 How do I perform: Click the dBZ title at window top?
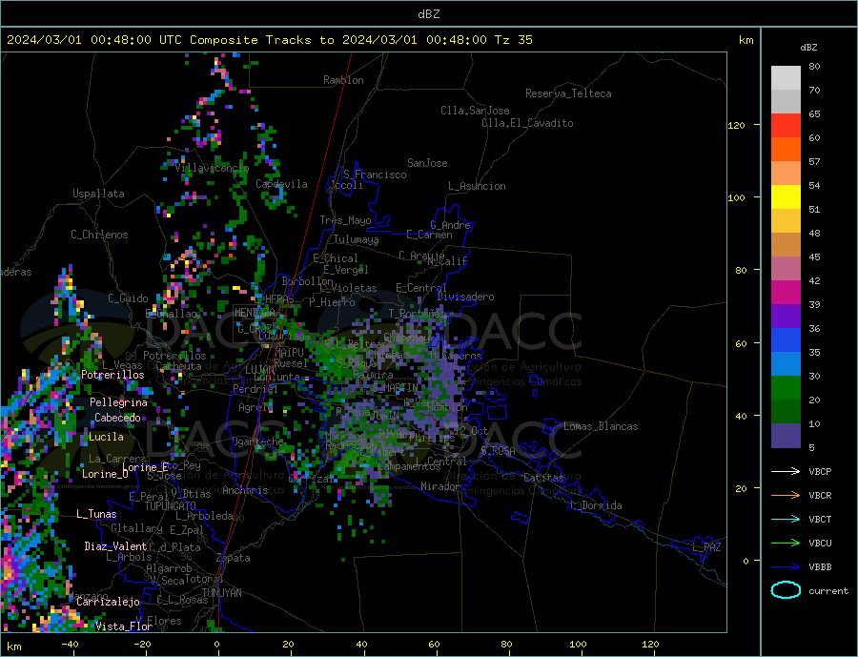pyautogui.click(x=428, y=14)
